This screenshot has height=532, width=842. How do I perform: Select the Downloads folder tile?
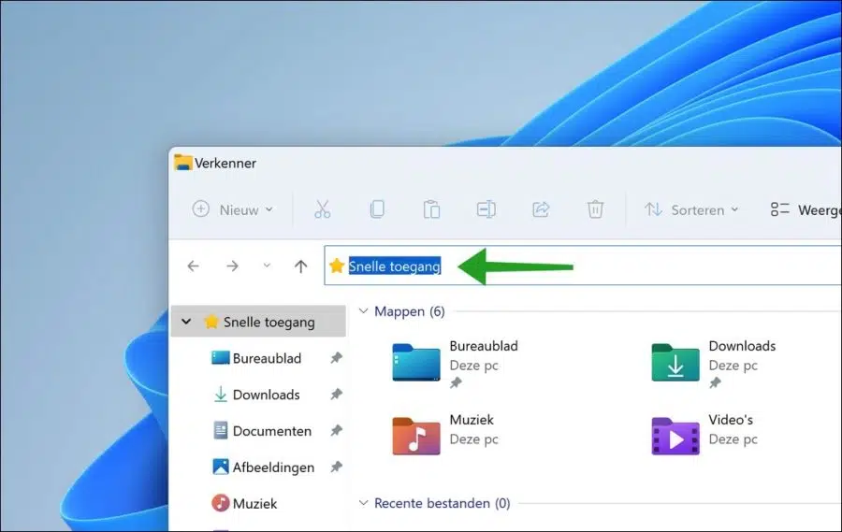click(714, 364)
